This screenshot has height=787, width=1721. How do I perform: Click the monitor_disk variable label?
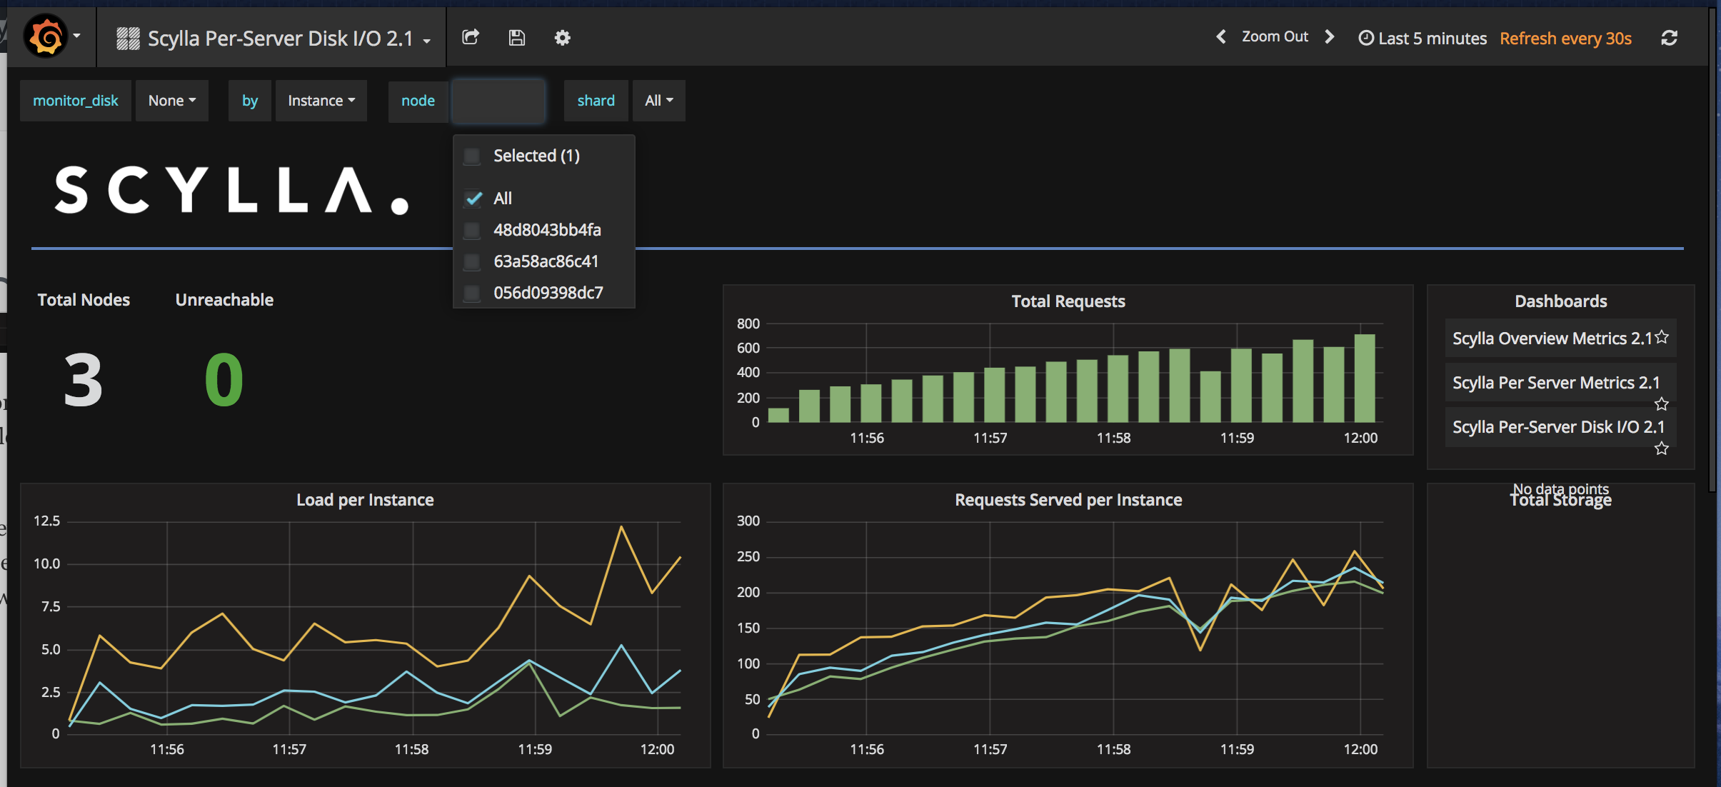point(76,101)
